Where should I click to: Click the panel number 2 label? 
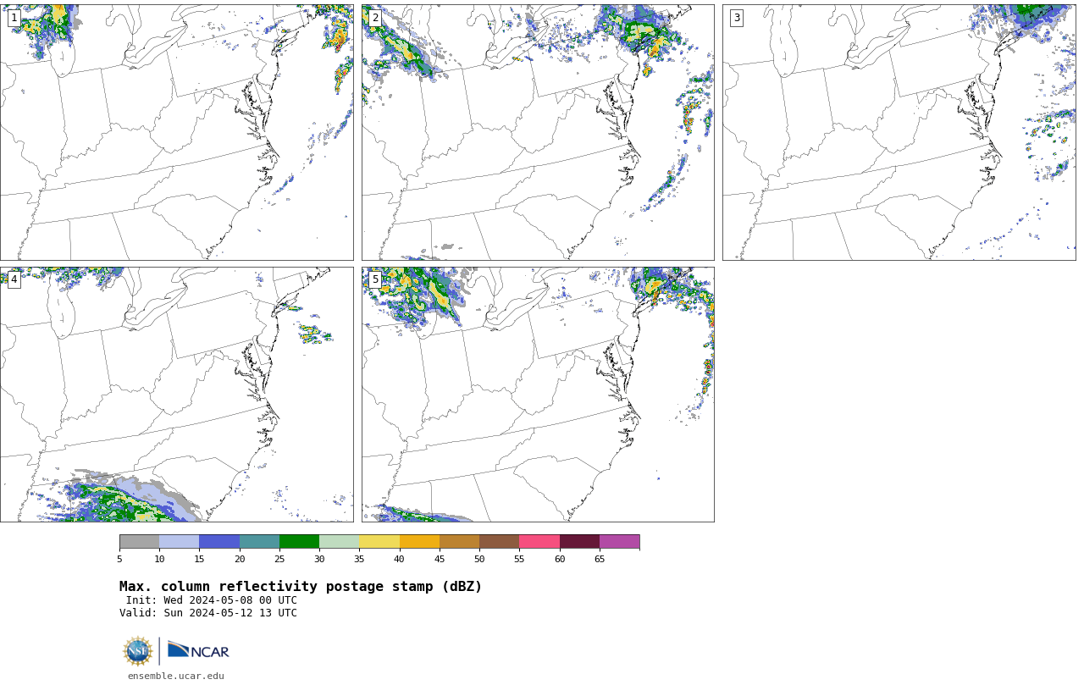click(x=375, y=18)
